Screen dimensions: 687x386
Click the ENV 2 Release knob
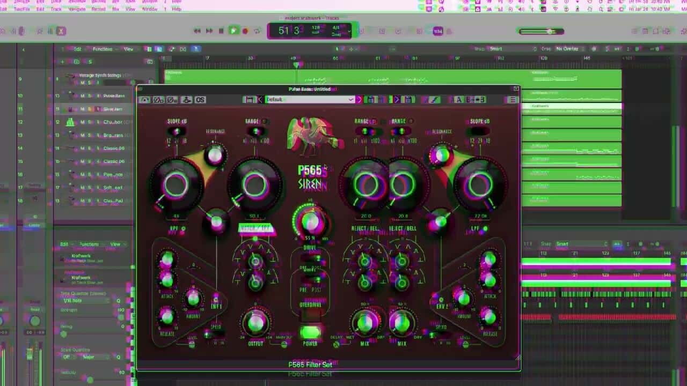pyautogui.click(x=488, y=316)
